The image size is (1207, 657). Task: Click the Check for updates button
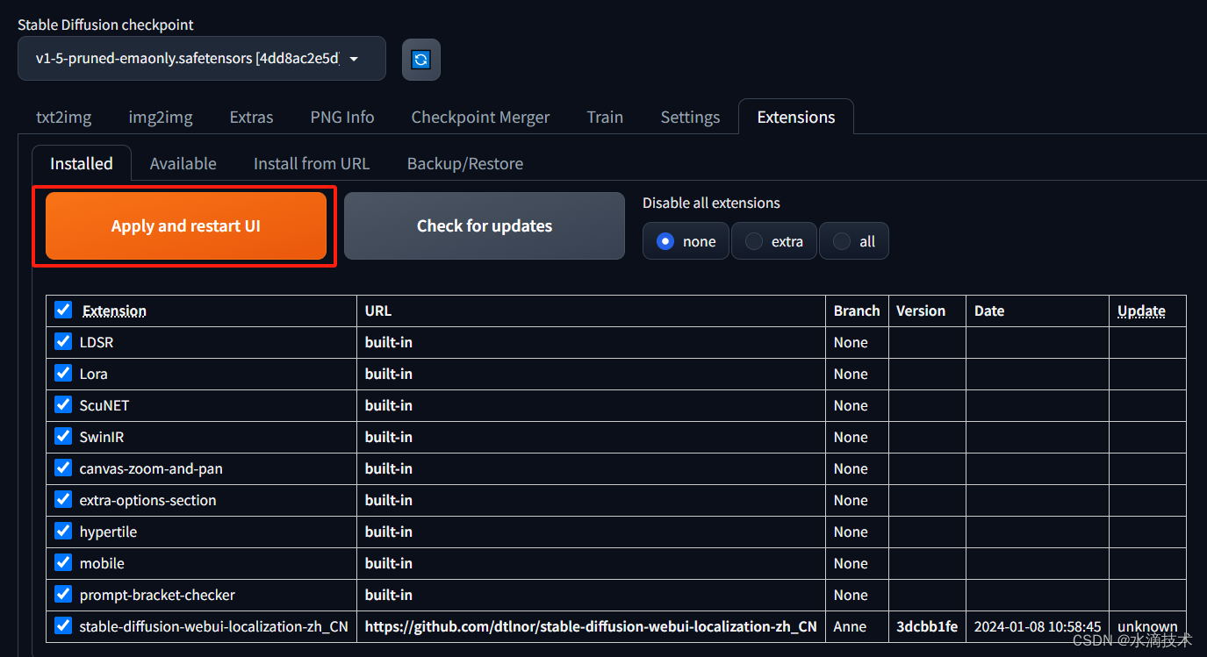coord(485,225)
